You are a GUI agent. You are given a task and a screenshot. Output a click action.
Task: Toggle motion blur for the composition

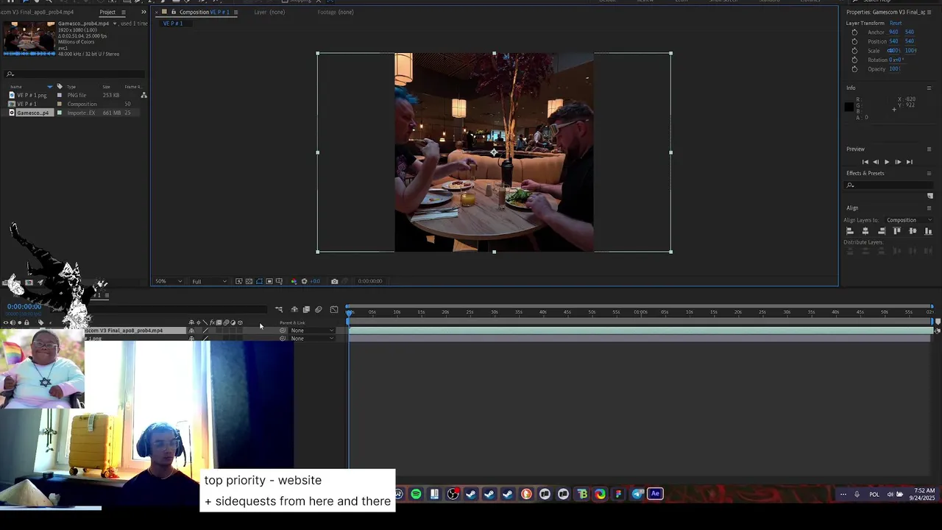pyautogui.click(x=319, y=310)
